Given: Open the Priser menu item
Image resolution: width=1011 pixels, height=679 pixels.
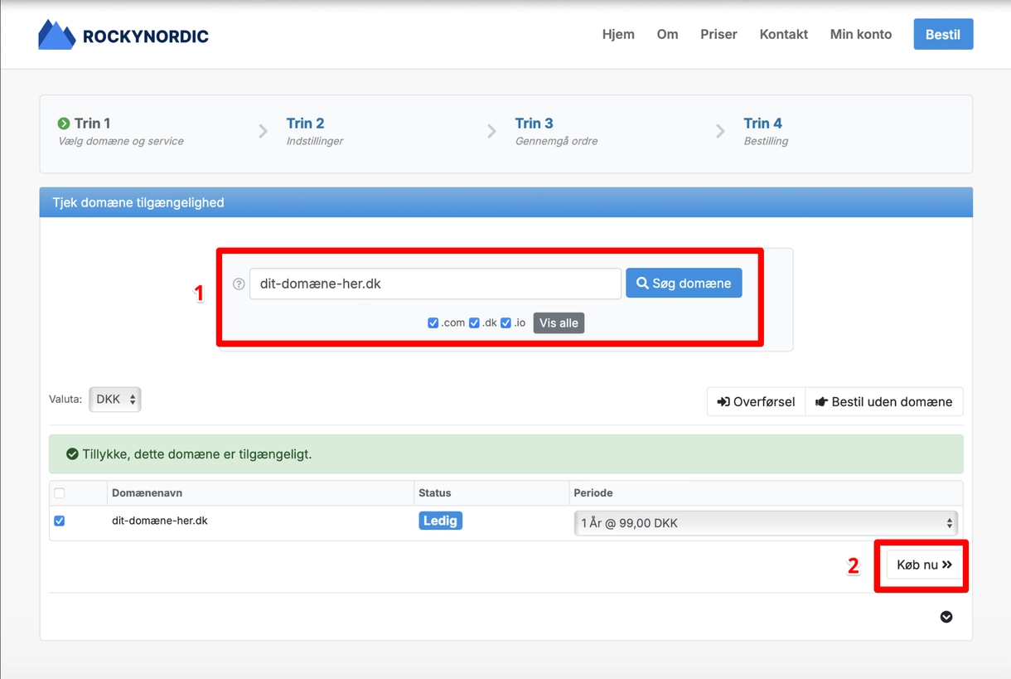Looking at the screenshot, I should (718, 34).
